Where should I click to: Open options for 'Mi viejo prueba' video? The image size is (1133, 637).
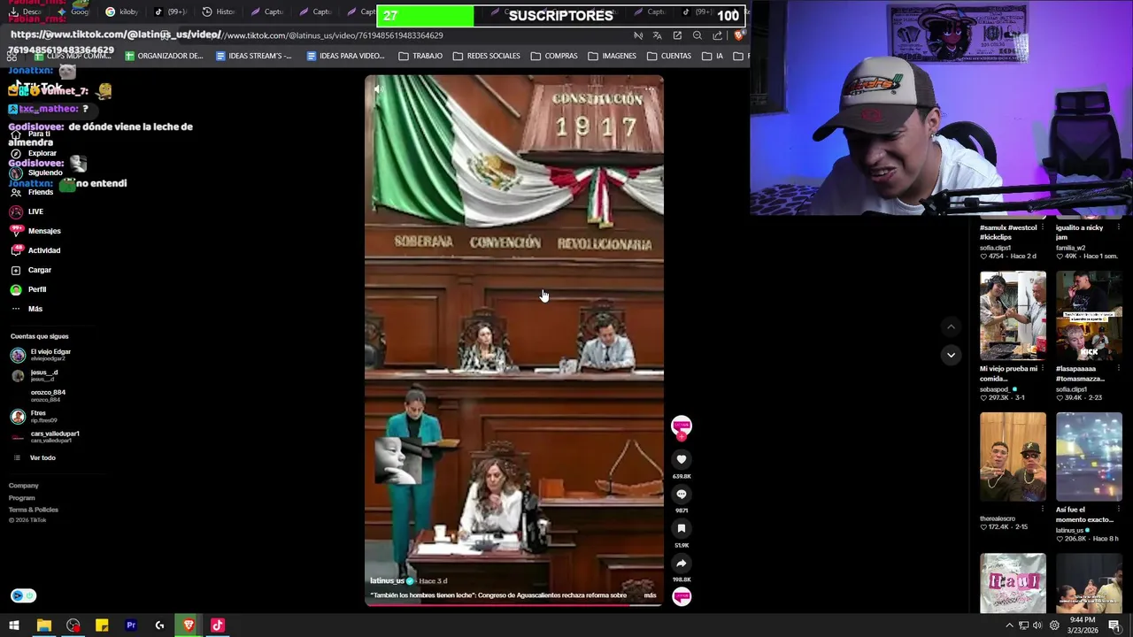[1041, 369]
